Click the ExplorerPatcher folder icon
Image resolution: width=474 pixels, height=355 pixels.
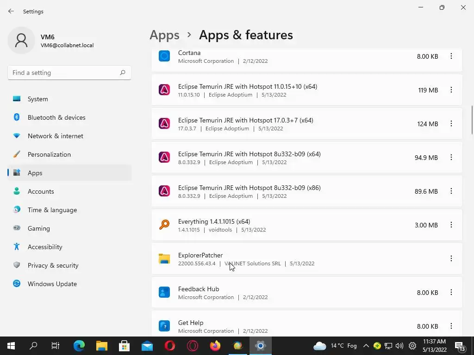(x=164, y=259)
